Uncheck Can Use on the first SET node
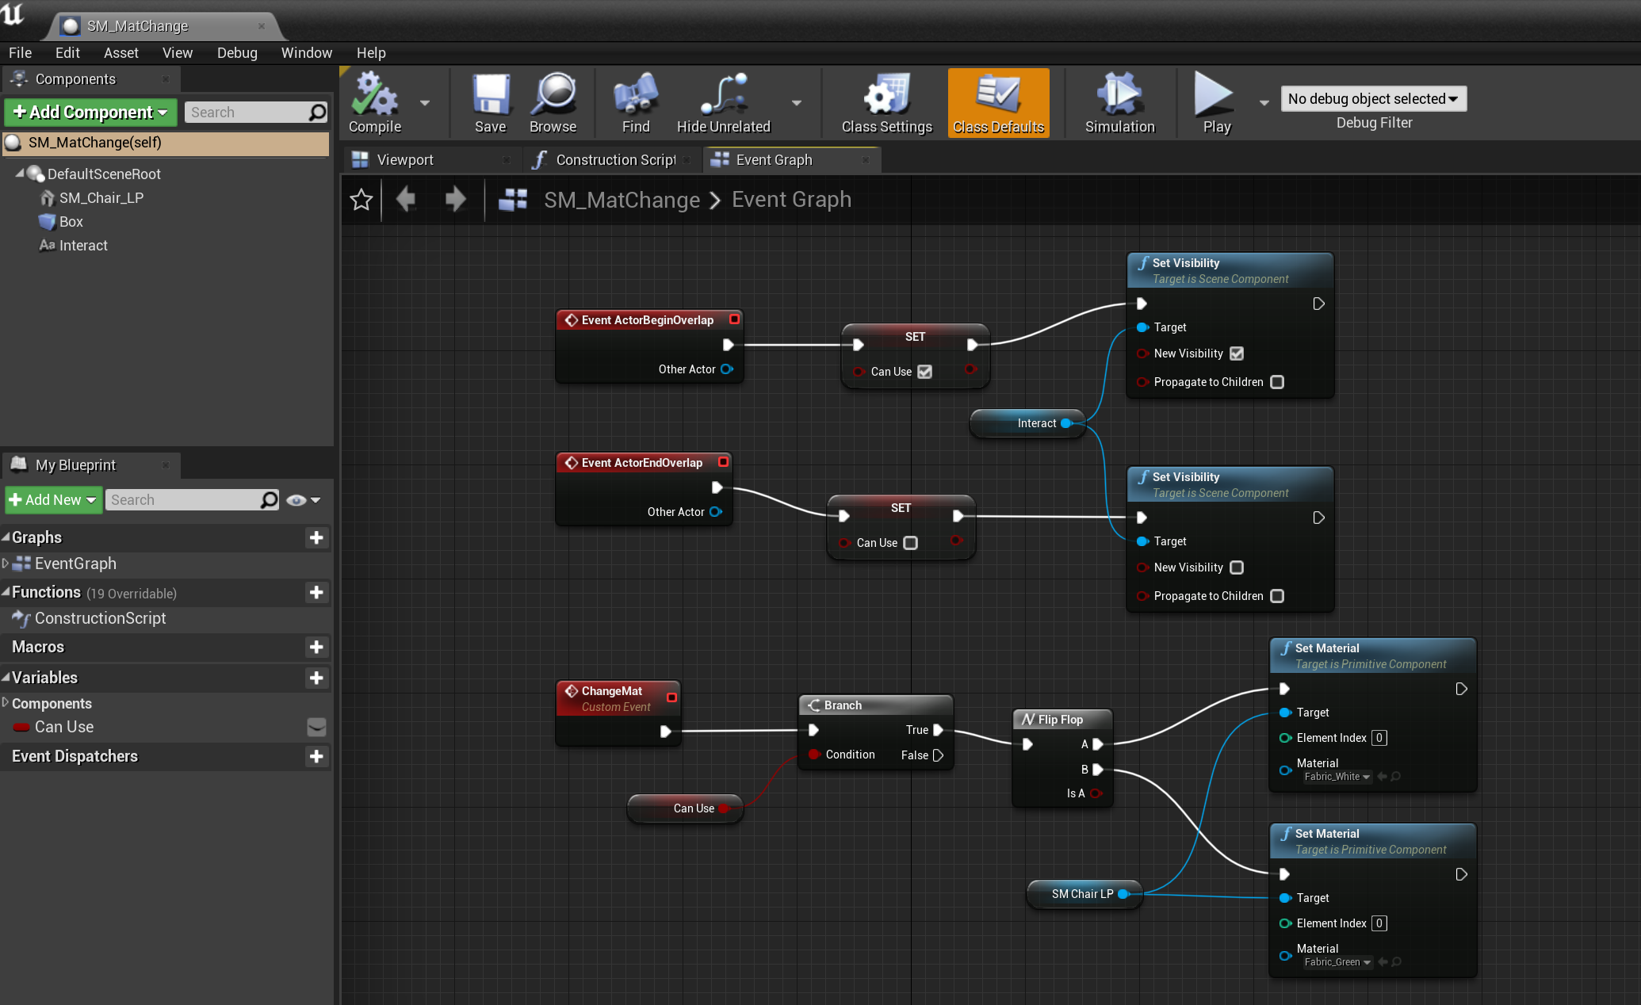The height and width of the screenshot is (1005, 1641). coord(925,371)
